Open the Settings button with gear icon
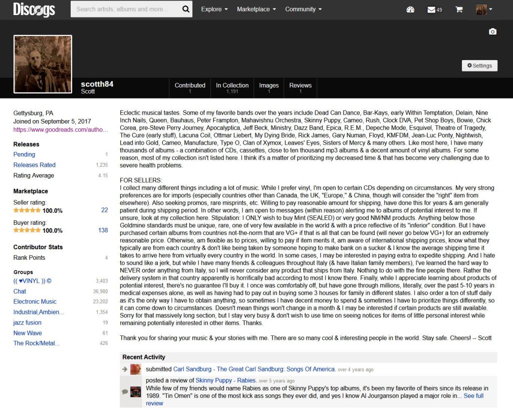This screenshot has height=414, width=513. [479, 66]
